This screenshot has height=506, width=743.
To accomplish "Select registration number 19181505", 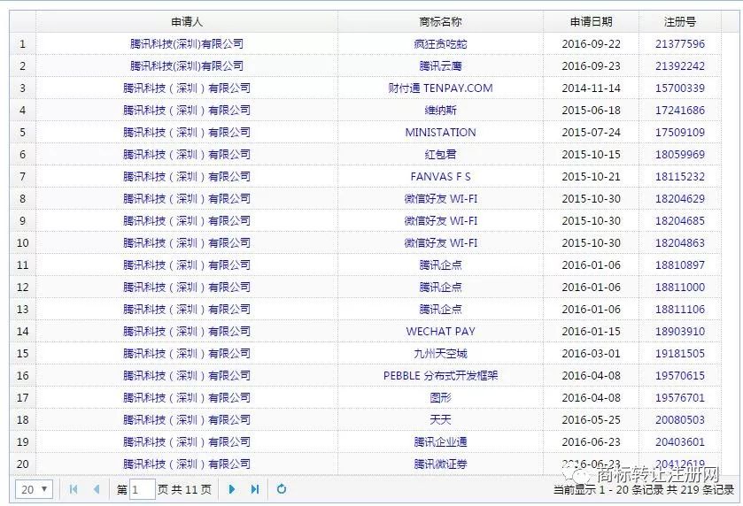I will click(680, 354).
